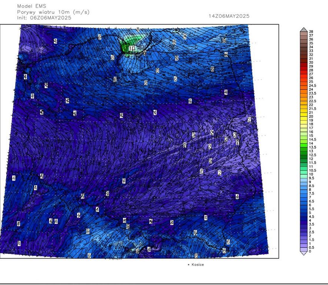
Task: Click the grey top arrow of the colour scale
Action: tap(304, 30)
